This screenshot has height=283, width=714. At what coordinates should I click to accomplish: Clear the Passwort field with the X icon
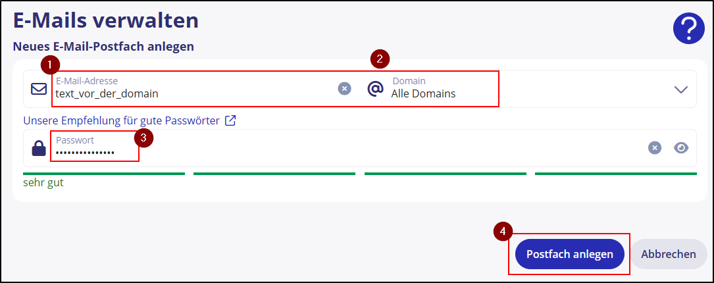click(x=654, y=148)
